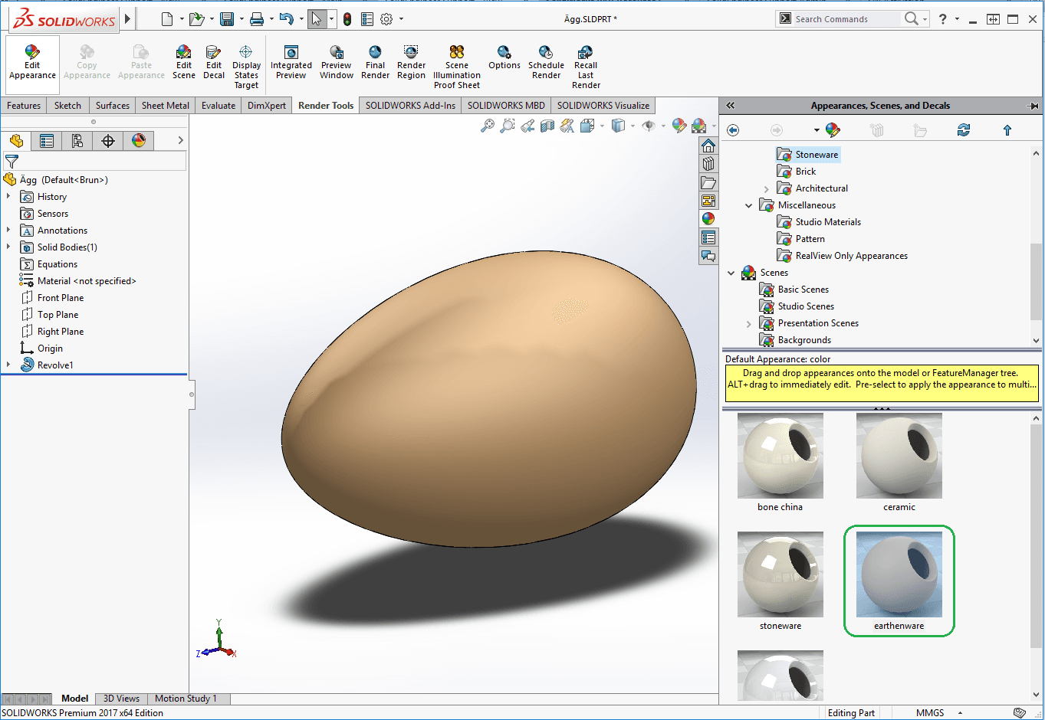
Task: Click the Edit Appearance icon
Action: tap(32, 53)
